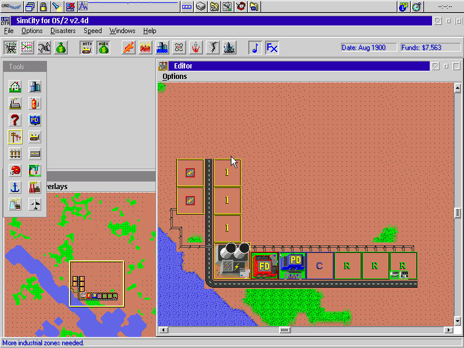464x348 pixels.
Task: Open the Help menu
Action: [x=150, y=31]
